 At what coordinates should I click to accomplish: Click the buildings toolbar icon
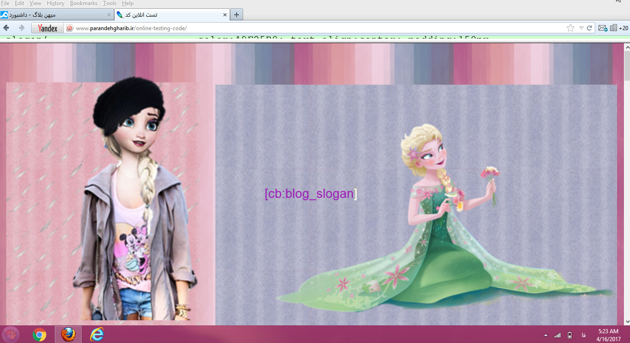point(613,28)
